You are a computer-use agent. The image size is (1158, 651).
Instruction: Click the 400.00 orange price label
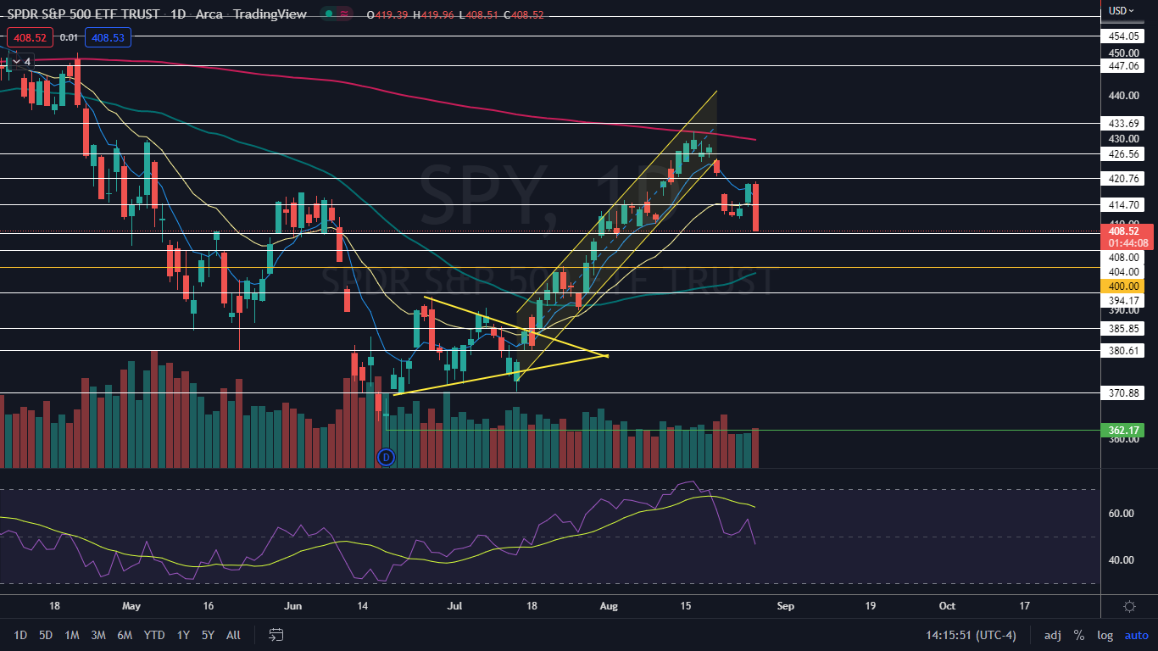pos(1121,287)
